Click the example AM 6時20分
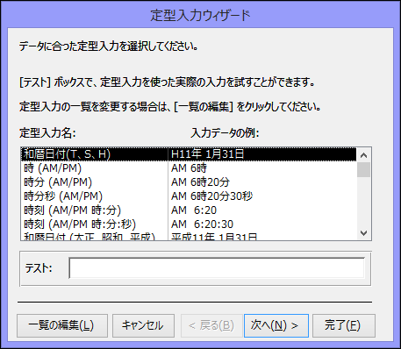 click(200, 182)
